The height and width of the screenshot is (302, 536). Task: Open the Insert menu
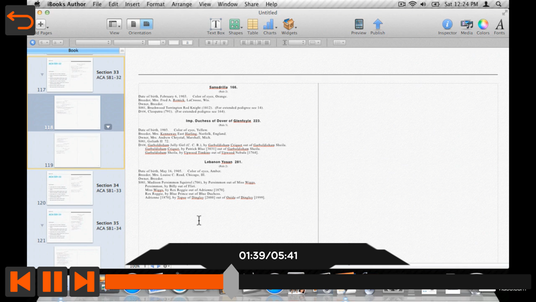(x=132, y=4)
